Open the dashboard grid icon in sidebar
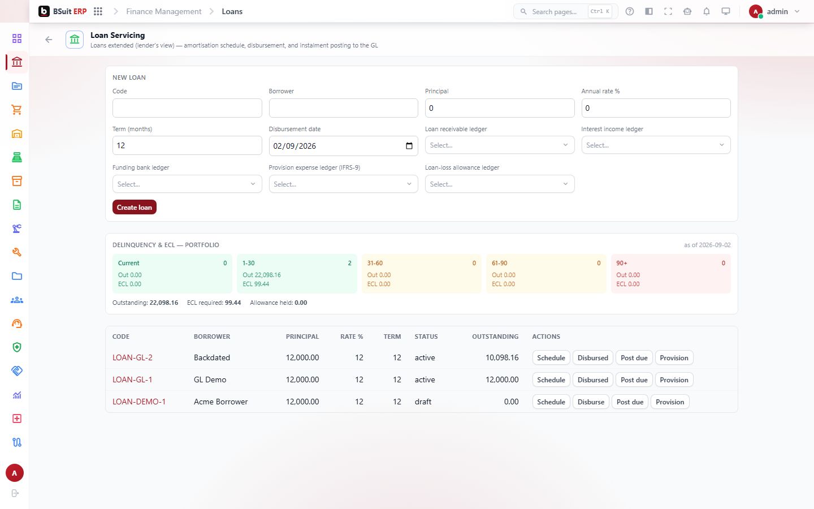This screenshot has height=509, width=814. pyautogui.click(x=17, y=38)
